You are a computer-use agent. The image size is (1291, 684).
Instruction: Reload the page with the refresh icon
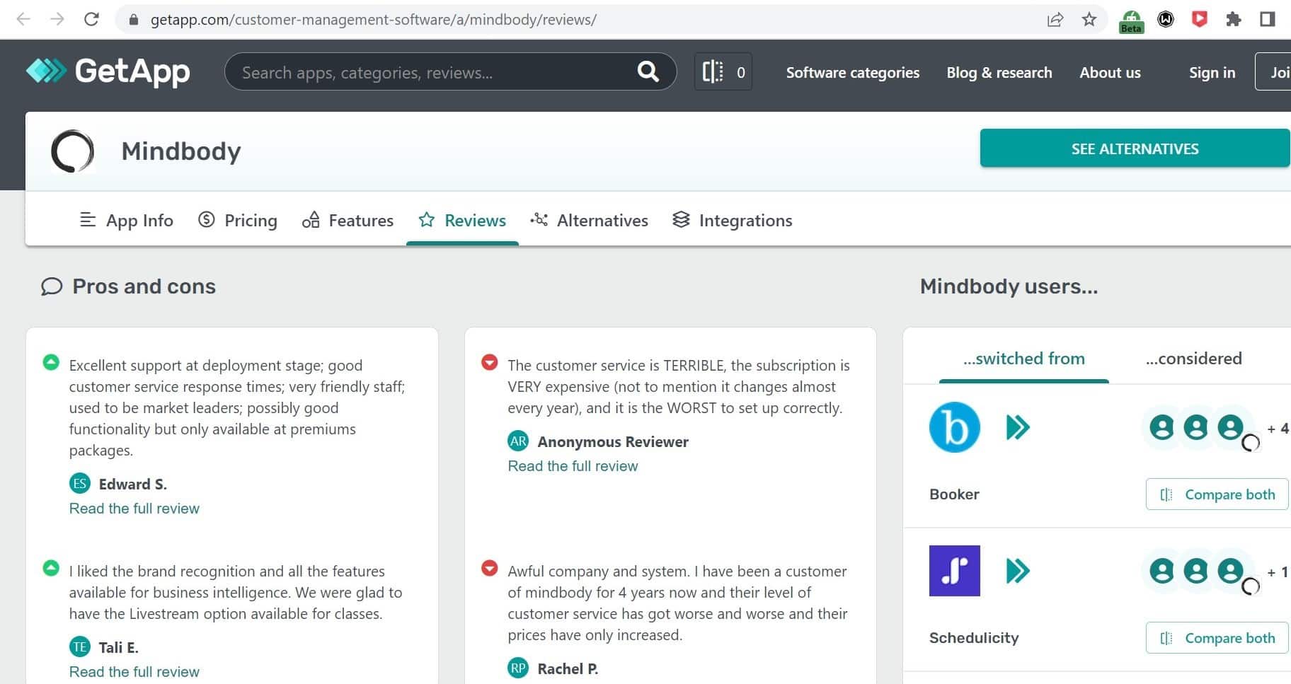pyautogui.click(x=91, y=19)
